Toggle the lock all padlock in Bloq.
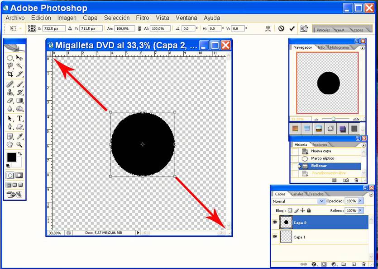Screen dimensions: 378x269 309,210
